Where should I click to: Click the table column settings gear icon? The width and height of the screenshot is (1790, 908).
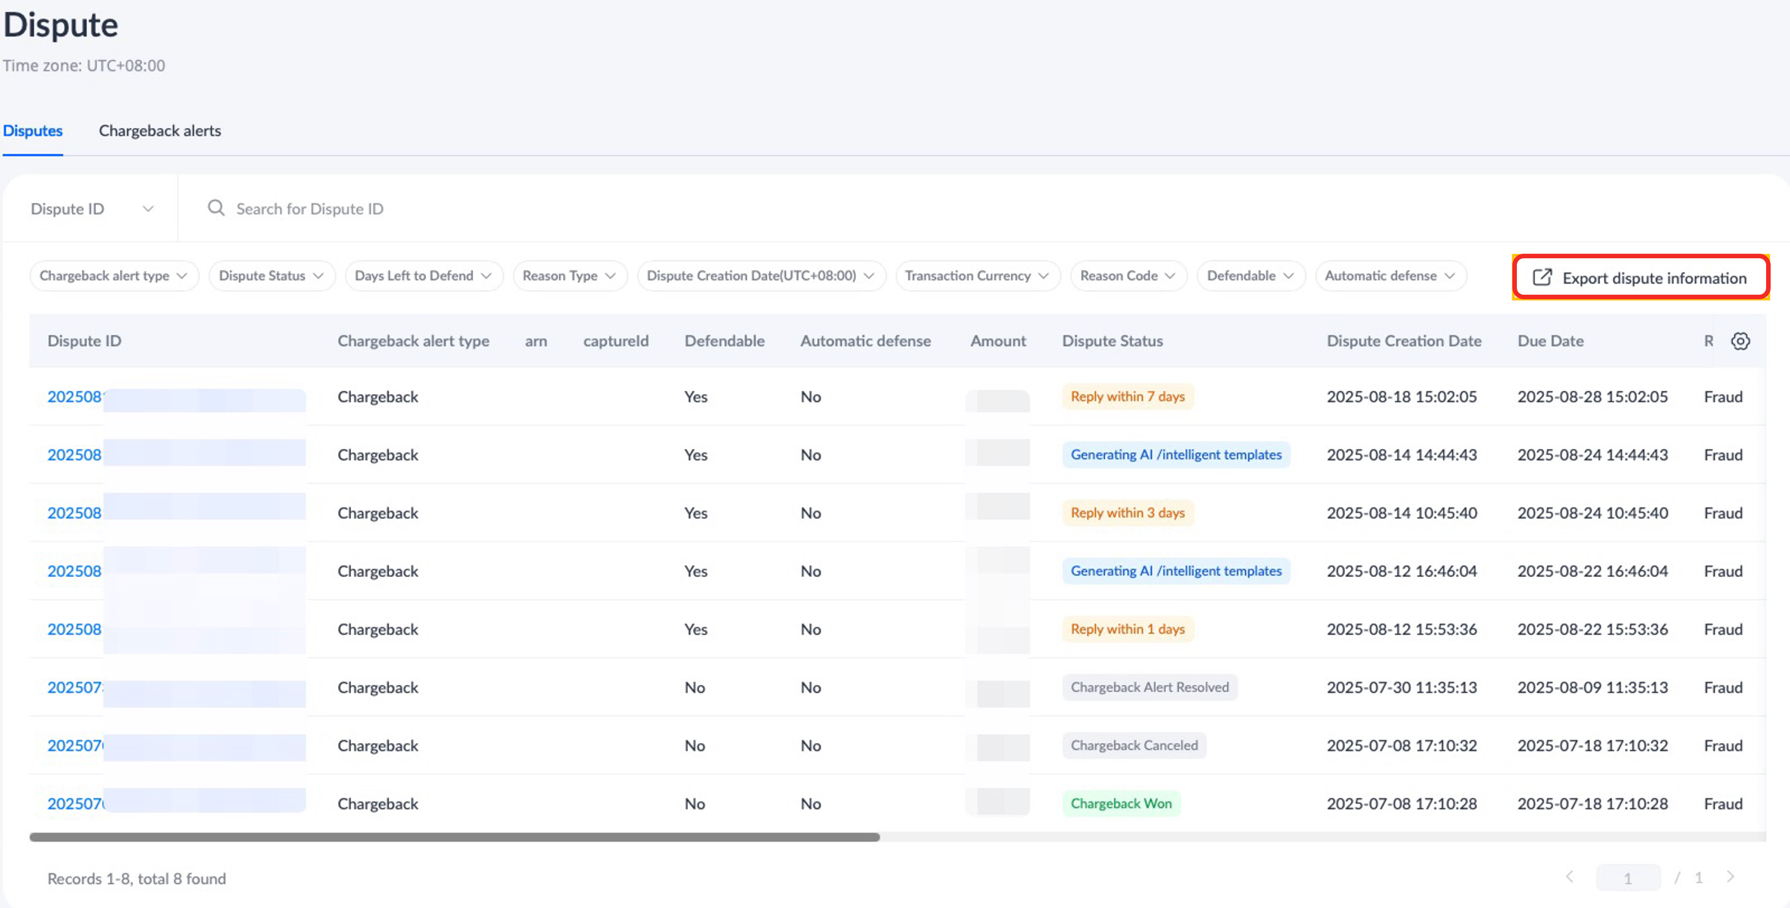(x=1740, y=341)
